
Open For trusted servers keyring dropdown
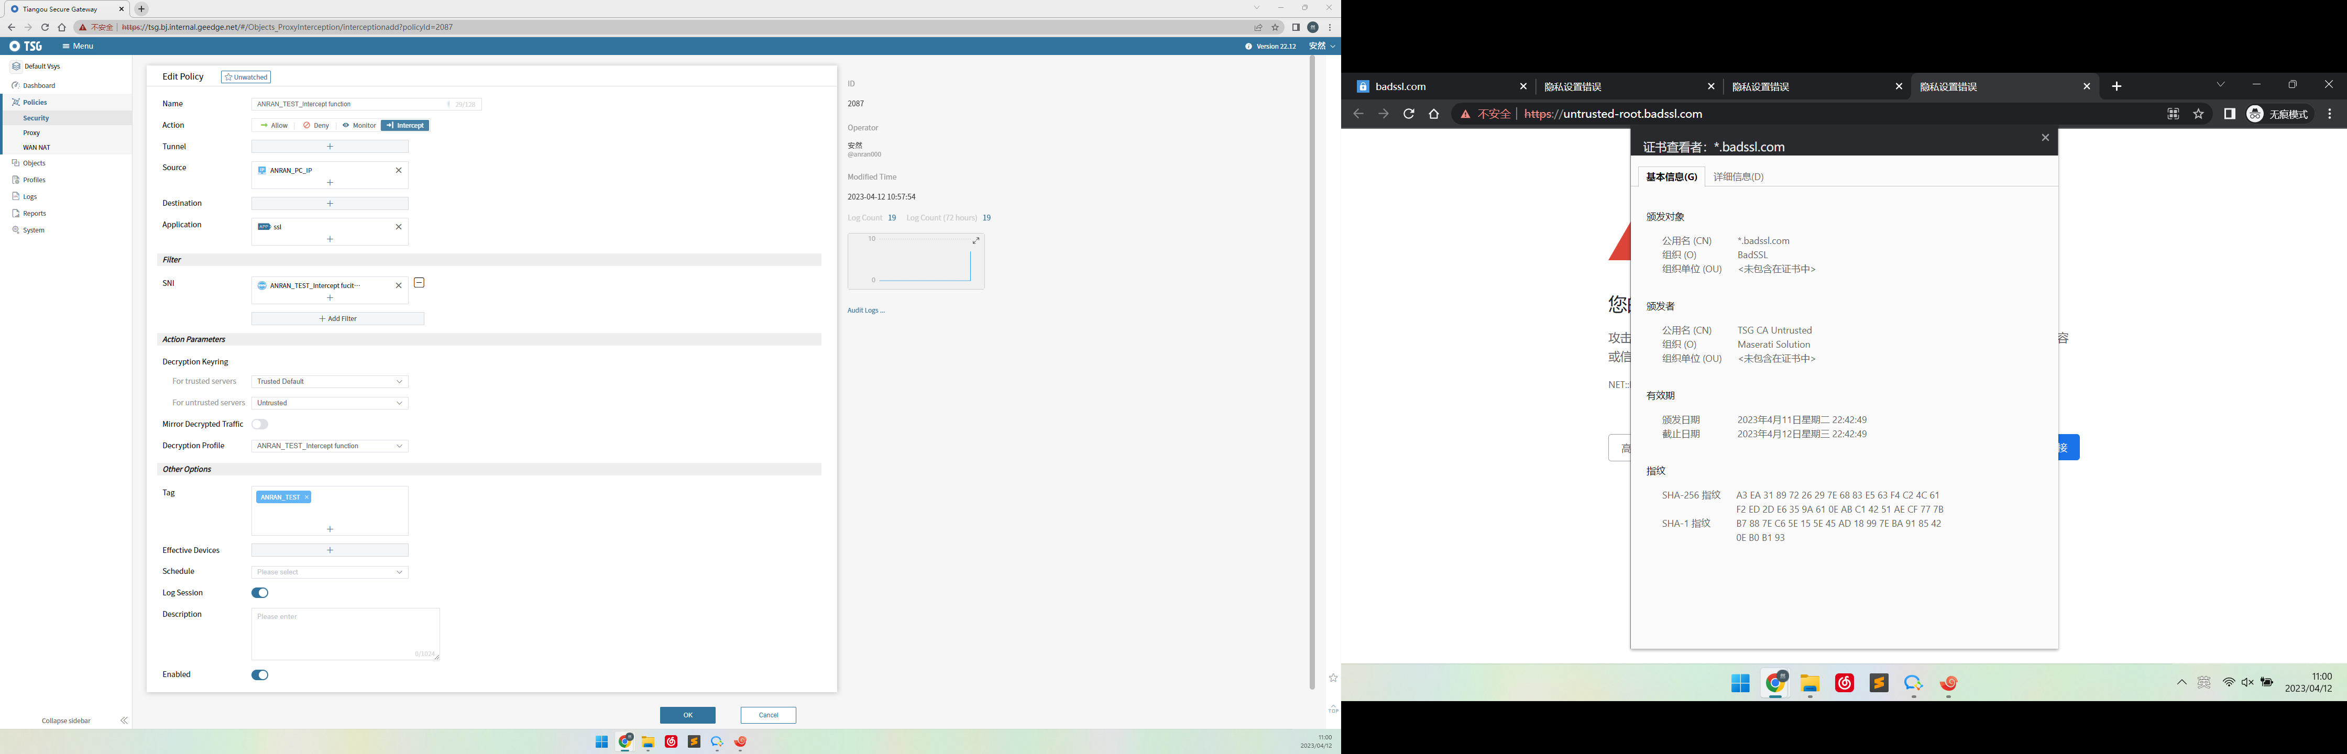pyautogui.click(x=330, y=382)
